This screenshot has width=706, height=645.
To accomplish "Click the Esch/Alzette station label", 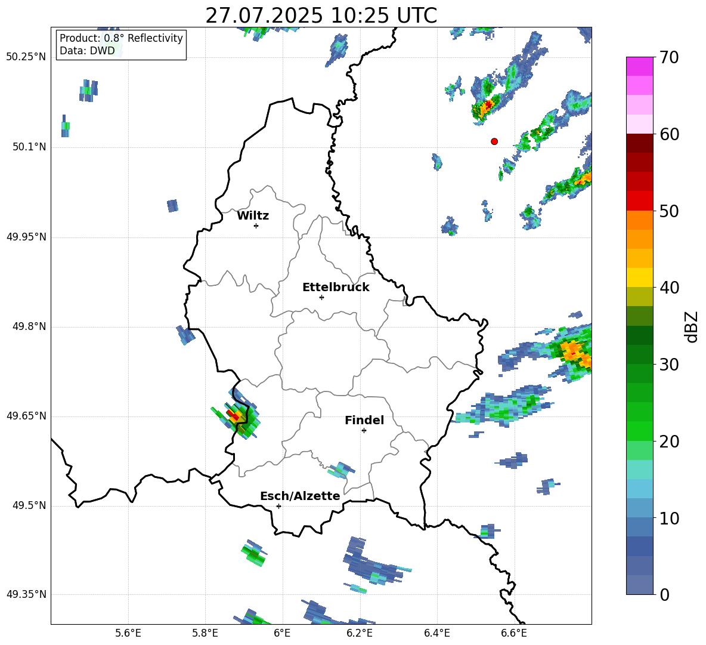I will pyautogui.click(x=300, y=496).
